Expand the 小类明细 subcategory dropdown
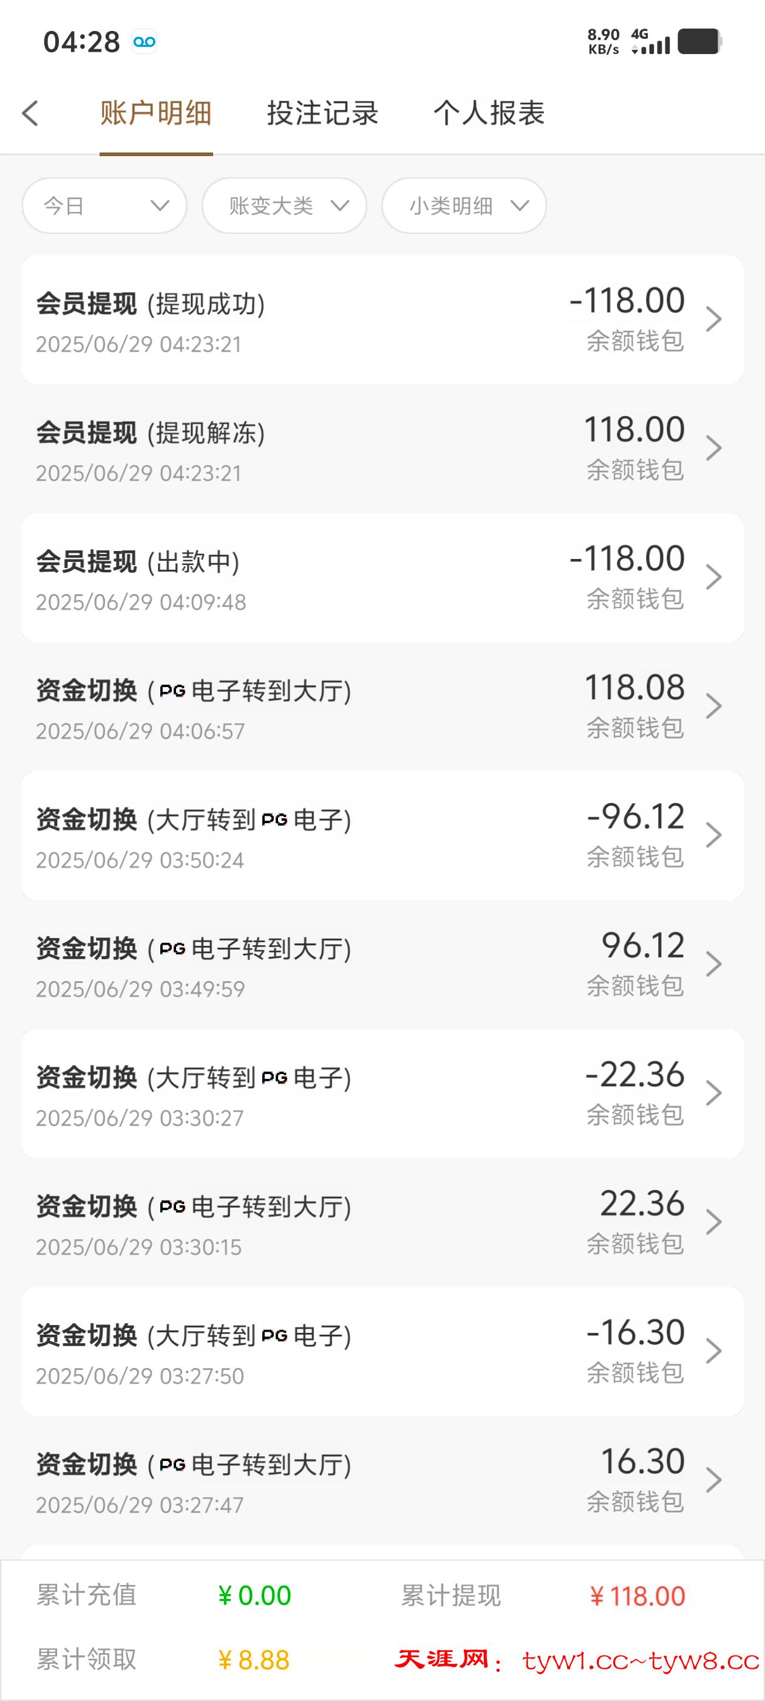This screenshot has height=1701, width=765. (463, 206)
